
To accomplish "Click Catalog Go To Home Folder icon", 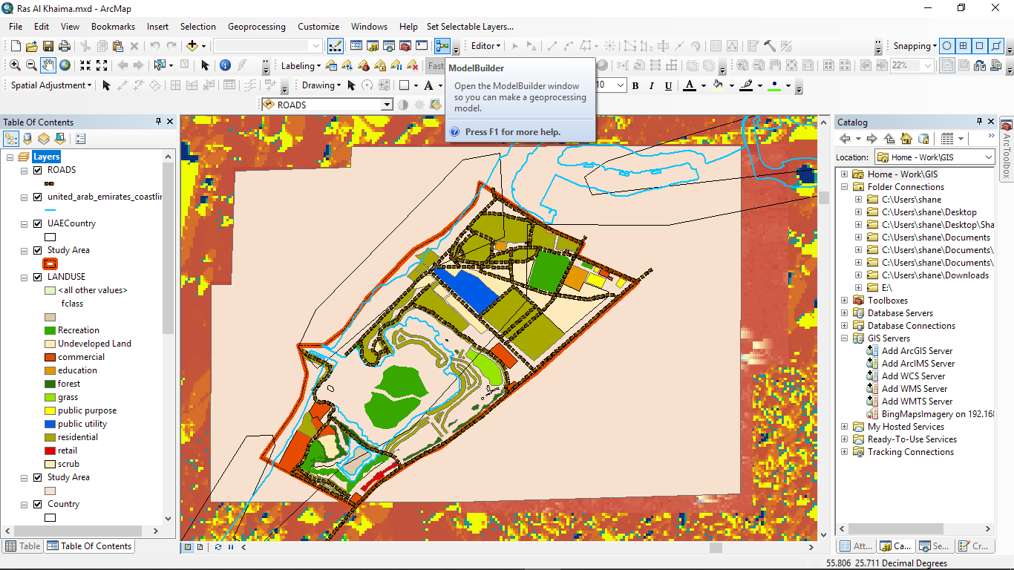I will [906, 139].
